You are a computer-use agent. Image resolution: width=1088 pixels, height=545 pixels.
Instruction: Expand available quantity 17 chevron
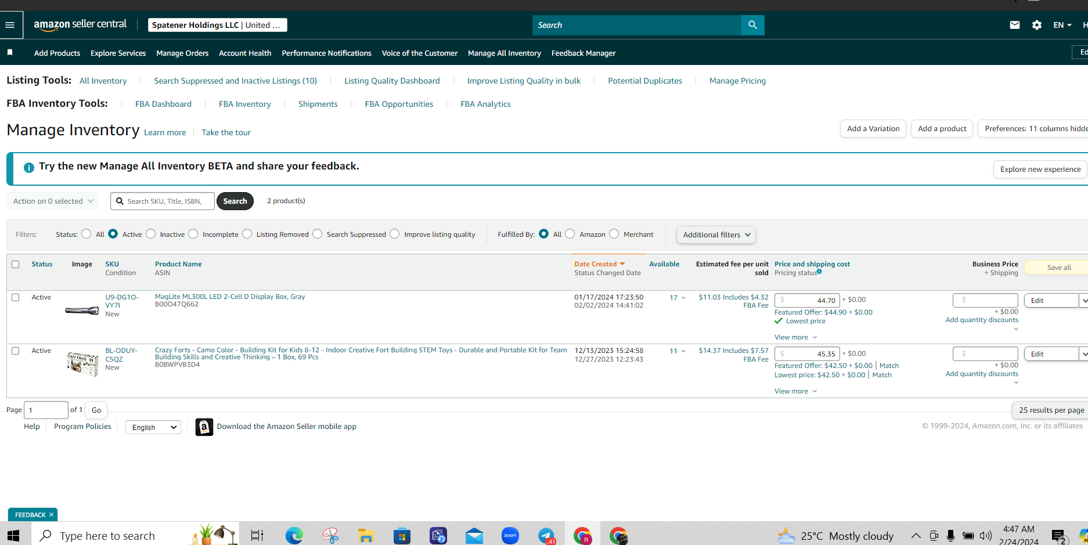683,298
